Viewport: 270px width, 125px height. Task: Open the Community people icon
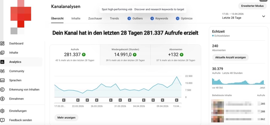click(2, 71)
